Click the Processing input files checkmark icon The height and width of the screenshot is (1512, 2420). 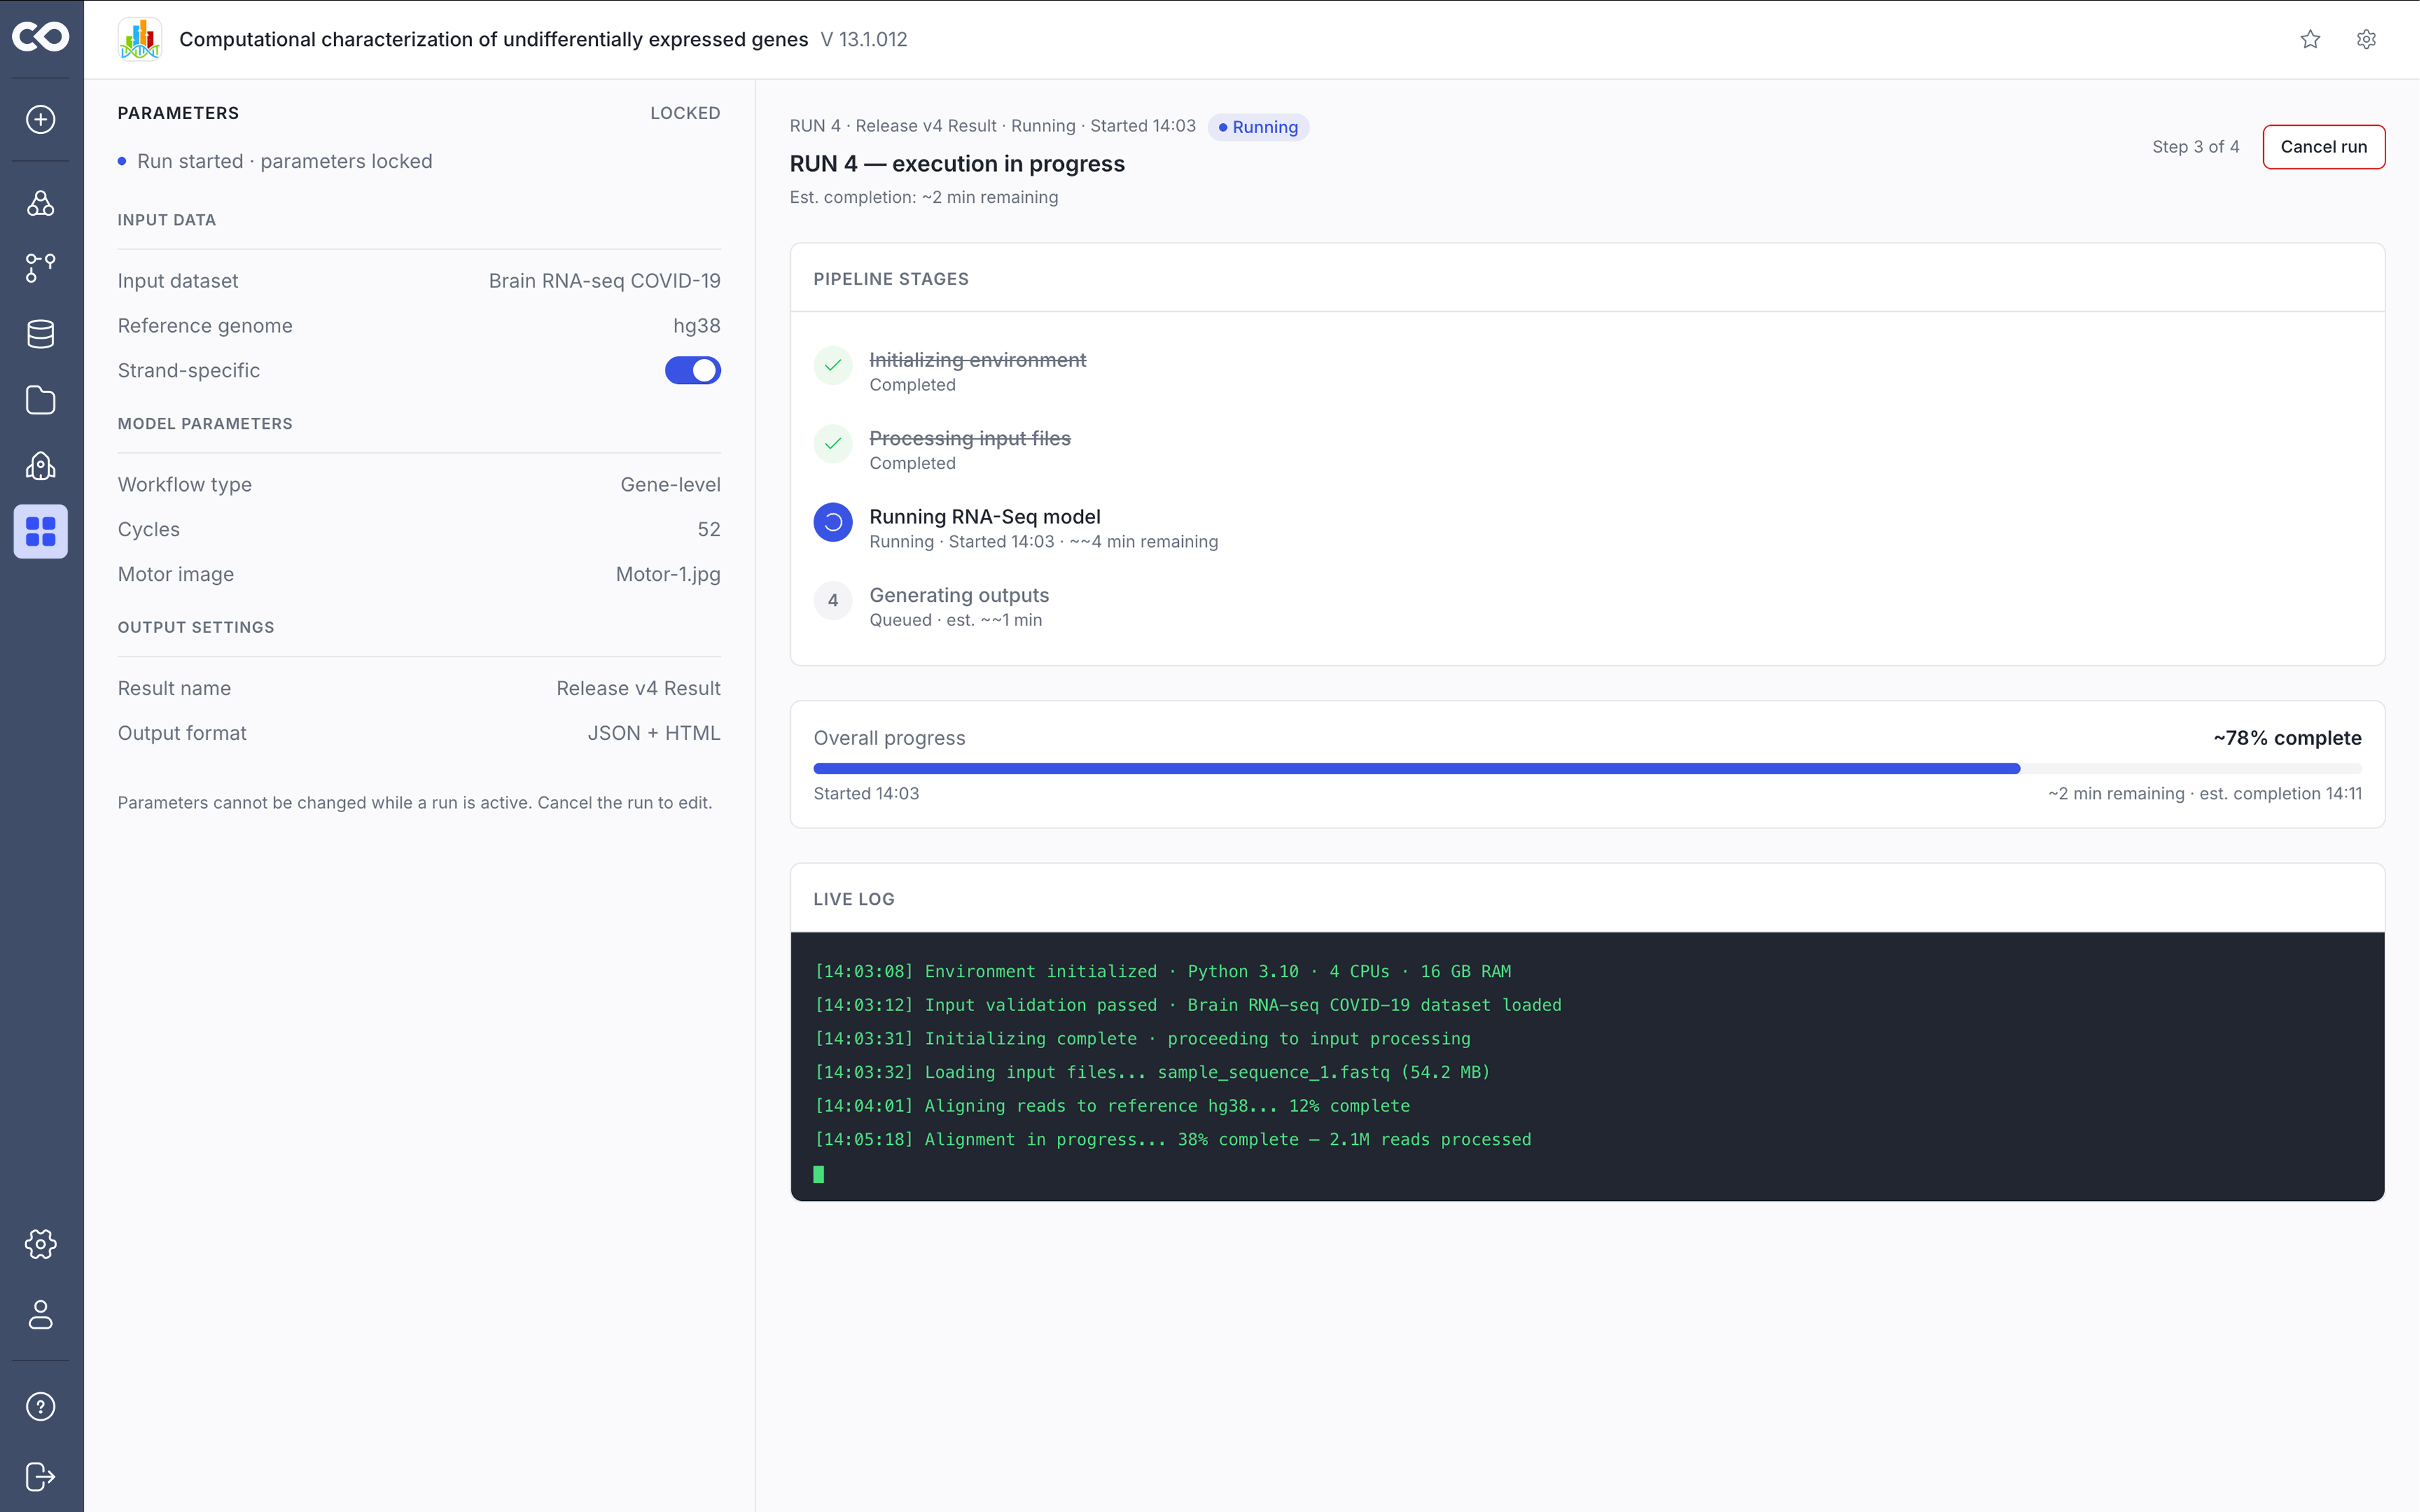pyautogui.click(x=833, y=443)
